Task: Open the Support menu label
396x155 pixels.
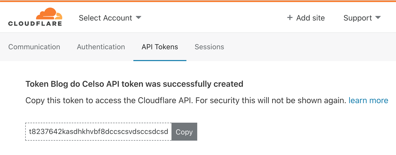Action: click(358, 18)
